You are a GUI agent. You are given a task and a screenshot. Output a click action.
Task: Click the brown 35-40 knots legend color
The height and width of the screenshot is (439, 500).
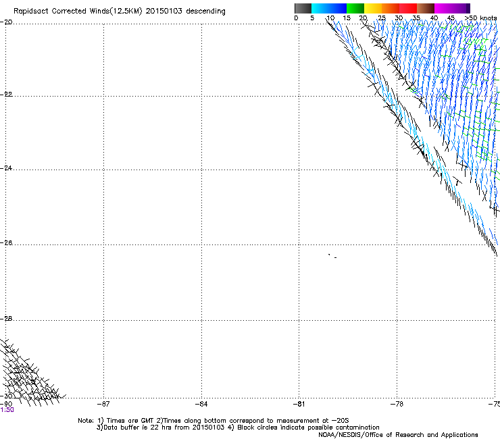pyautogui.click(x=426, y=8)
